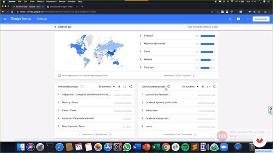Launch Spotify from the dock
The width and height of the screenshot is (273, 153).
point(185,147)
